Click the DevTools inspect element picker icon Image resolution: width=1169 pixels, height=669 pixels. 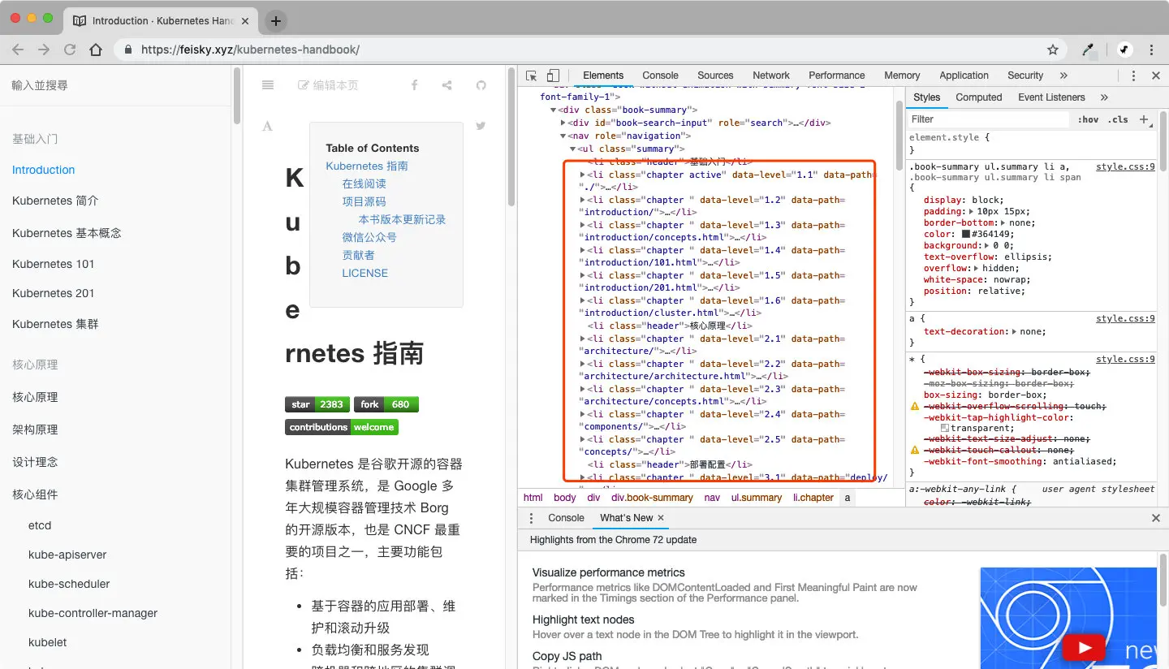pyautogui.click(x=532, y=76)
